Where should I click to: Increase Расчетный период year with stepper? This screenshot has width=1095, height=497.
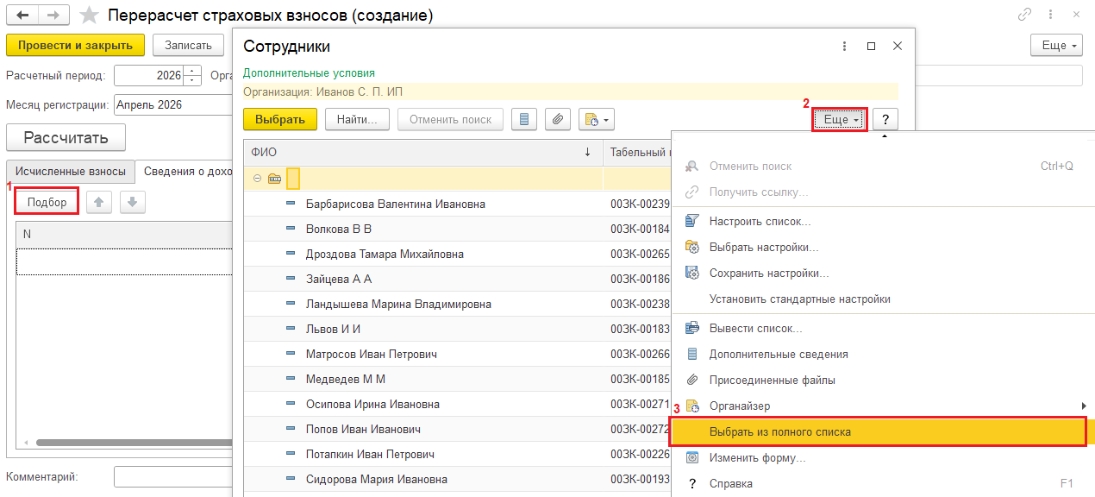193,71
